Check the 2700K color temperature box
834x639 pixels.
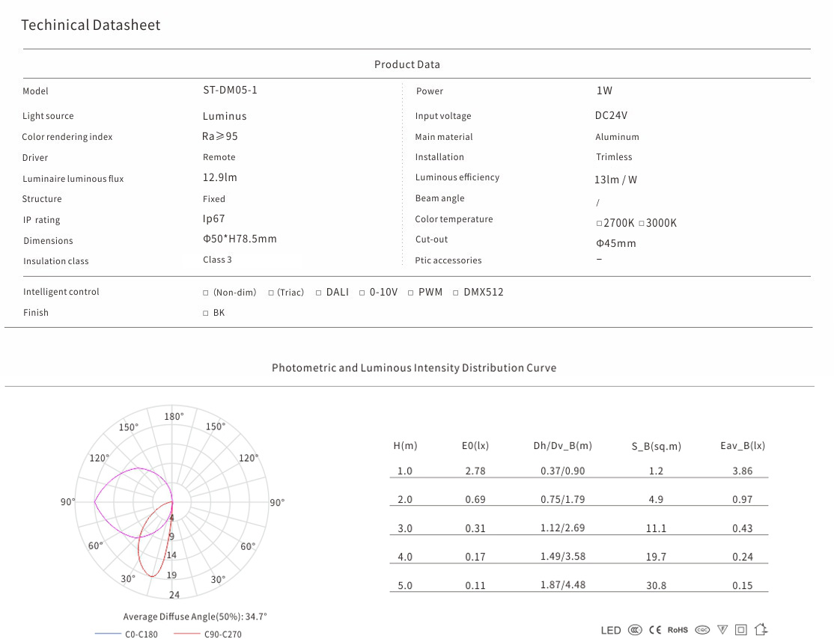coord(599,224)
